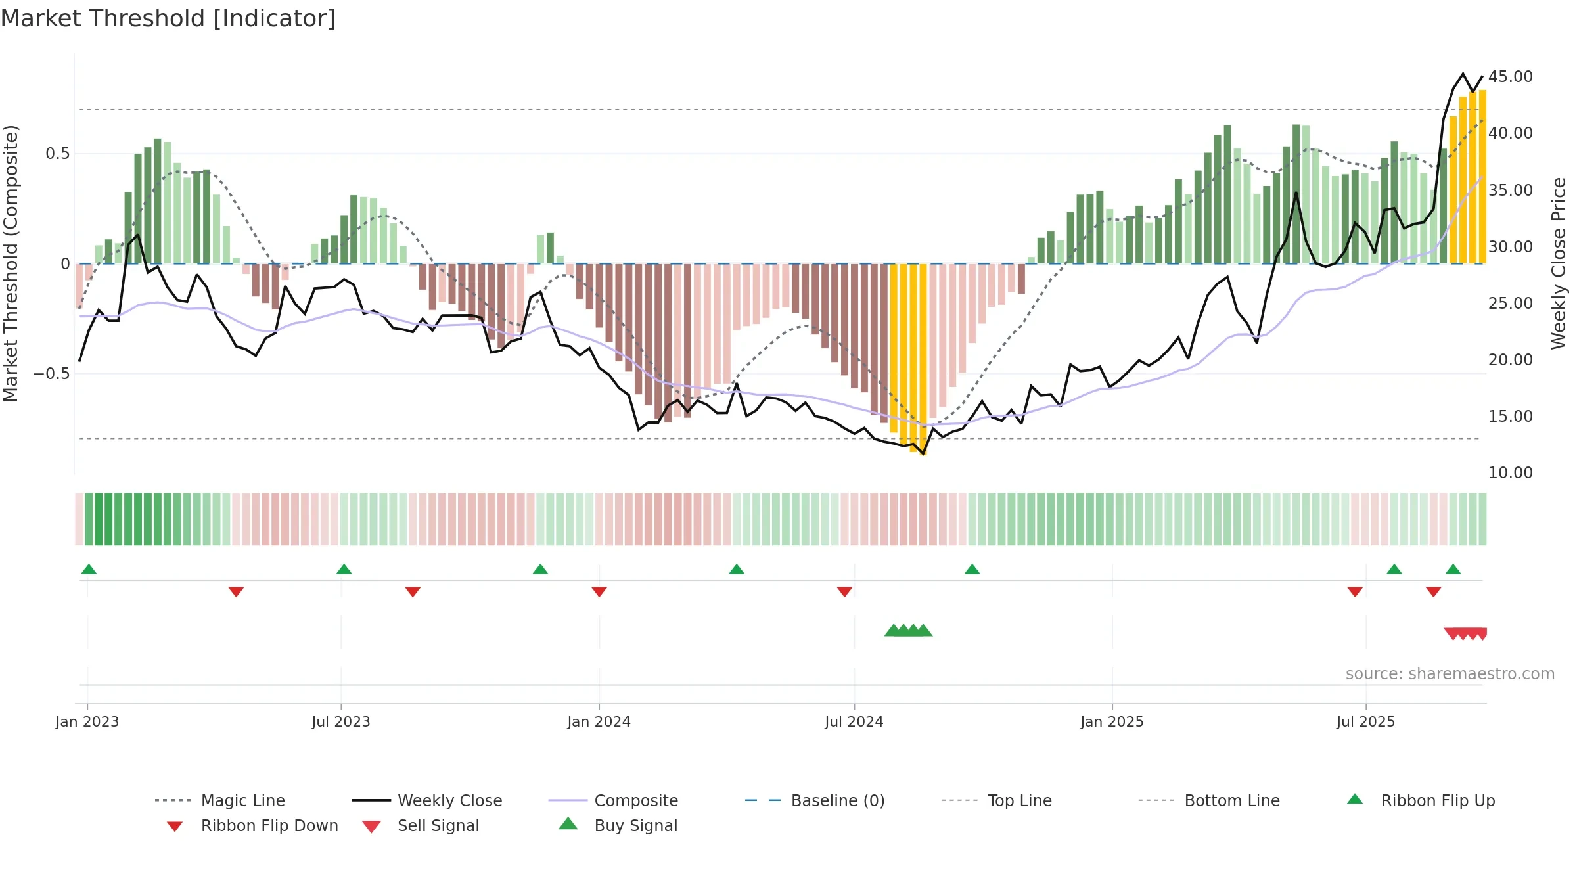Click the green flip-up triangle at Jul 2023
Image resolution: width=1577 pixels, height=887 pixels.
(344, 569)
